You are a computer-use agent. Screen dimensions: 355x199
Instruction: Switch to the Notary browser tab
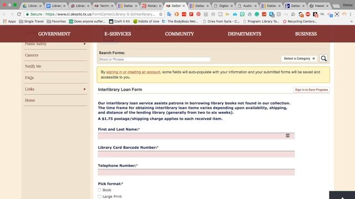coord(151,6)
